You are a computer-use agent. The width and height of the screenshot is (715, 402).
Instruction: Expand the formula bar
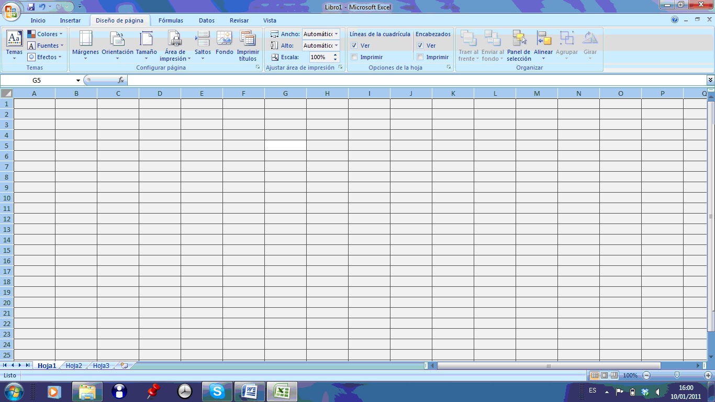click(710, 80)
